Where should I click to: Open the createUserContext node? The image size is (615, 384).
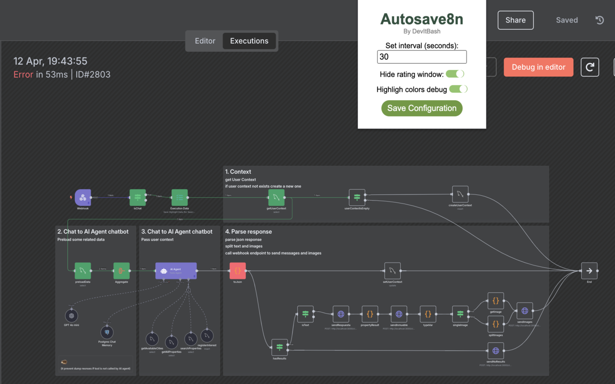[460, 194]
